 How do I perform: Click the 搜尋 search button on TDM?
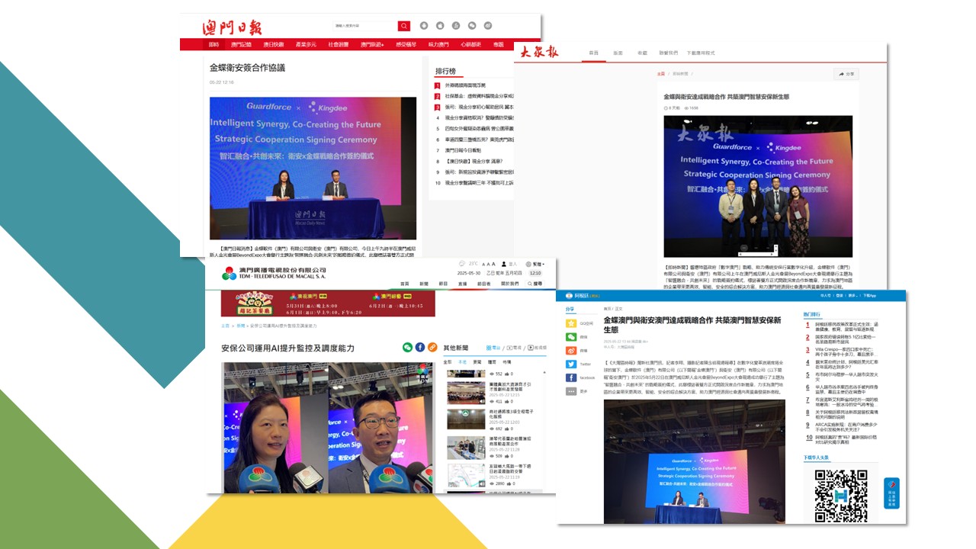tap(534, 283)
